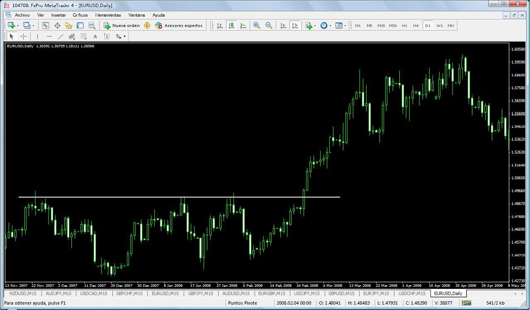Screen dimensions: 530x310
Task: Open the Ventana menu
Action: (x=137, y=15)
